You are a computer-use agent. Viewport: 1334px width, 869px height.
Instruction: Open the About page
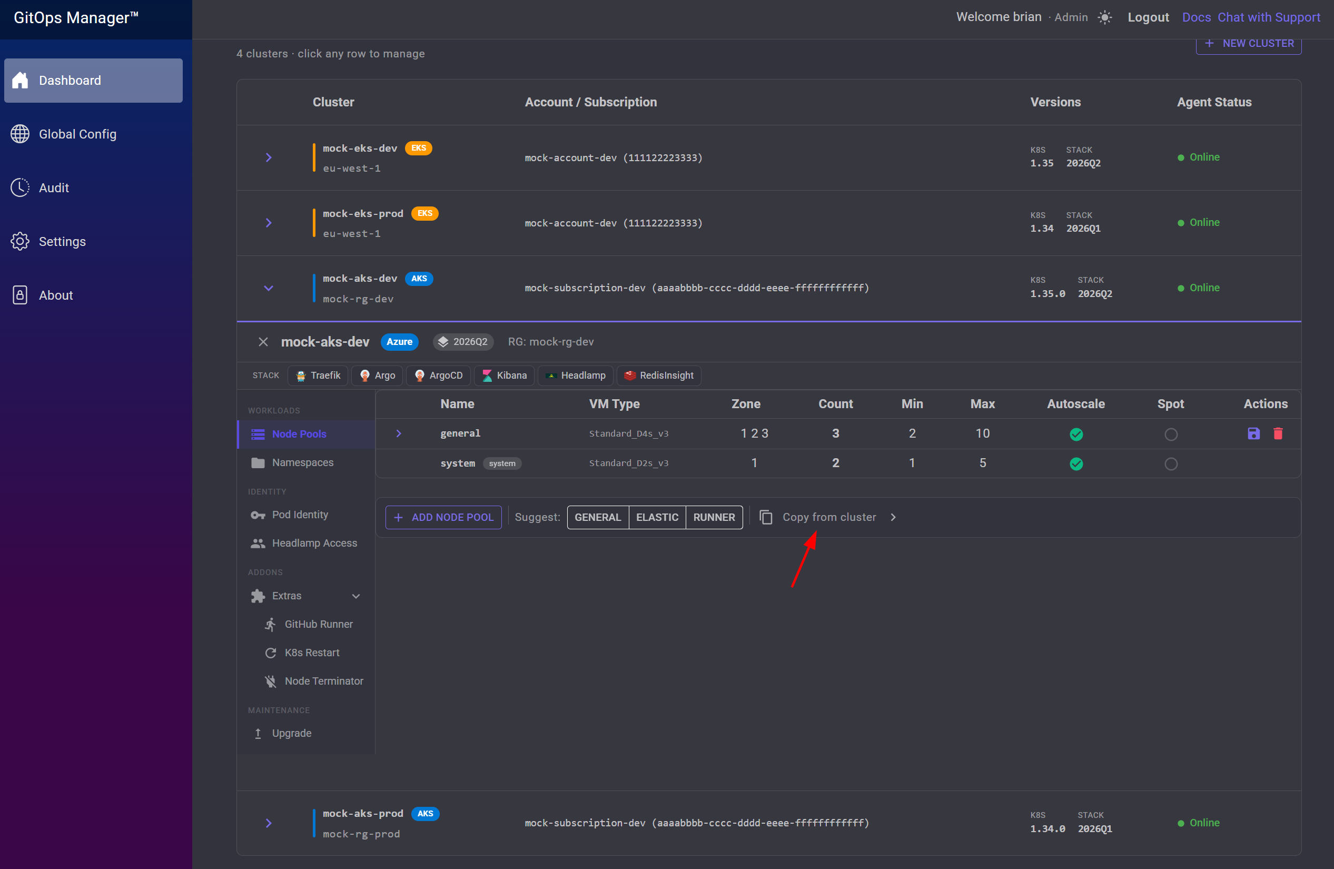pyautogui.click(x=93, y=295)
